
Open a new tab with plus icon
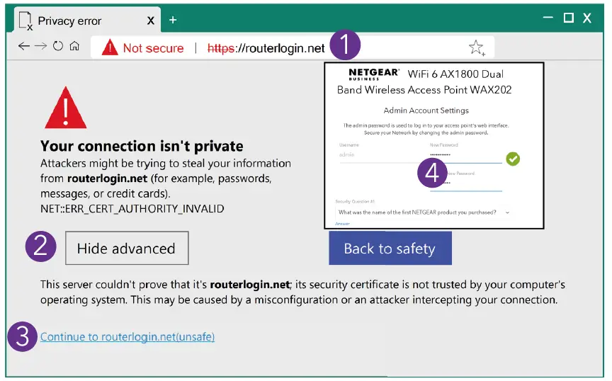(x=173, y=20)
